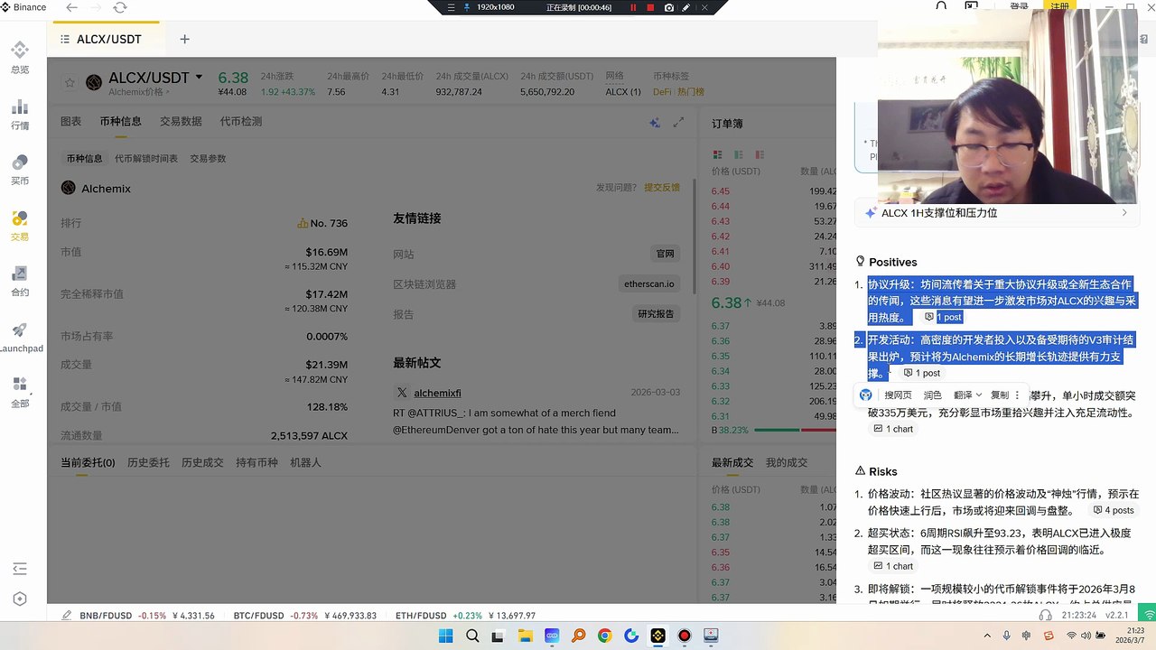Select order book buy-only view icon
This screenshot has width=1156, height=650.
pyautogui.click(x=739, y=154)
